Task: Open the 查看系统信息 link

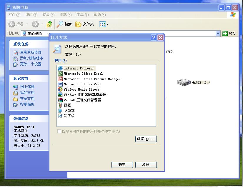Action: (31, 52)
